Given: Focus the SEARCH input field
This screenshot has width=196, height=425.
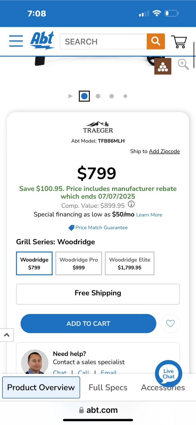Looking at the screenshot, I should [x=103, y=41].
